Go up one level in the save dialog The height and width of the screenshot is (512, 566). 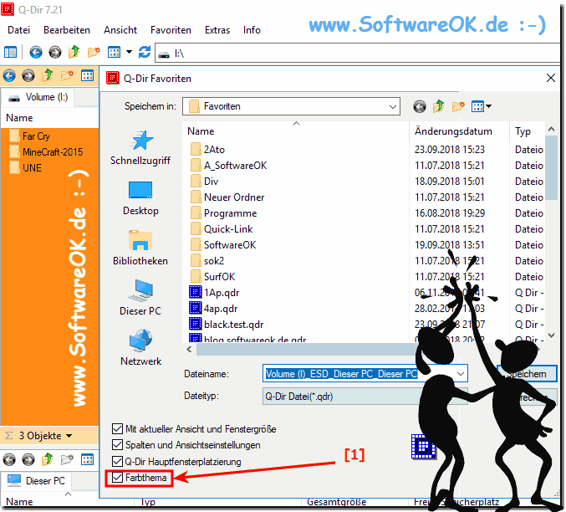pyautogui.click(x=439, y=106)
